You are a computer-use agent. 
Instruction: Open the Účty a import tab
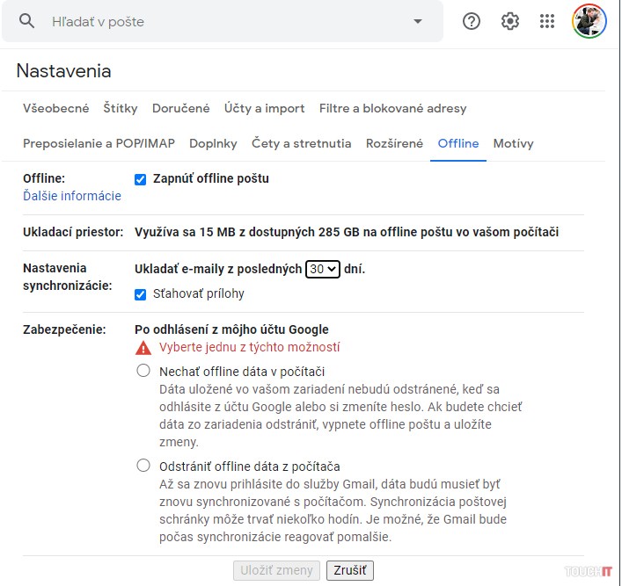pyautogui.click(x=264, y=108)
